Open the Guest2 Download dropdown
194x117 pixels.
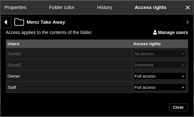[x=160, y=65]
